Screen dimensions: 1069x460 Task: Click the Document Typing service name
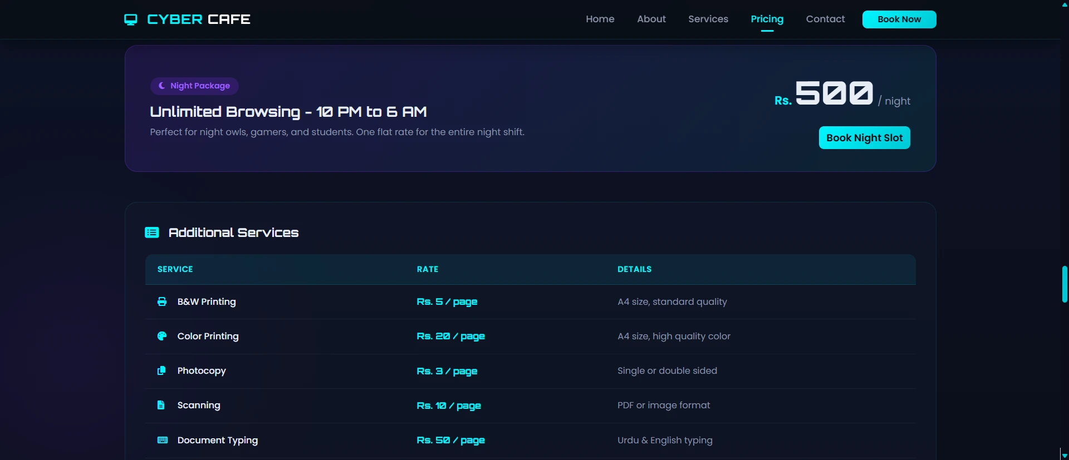click(x=218, y=440)
